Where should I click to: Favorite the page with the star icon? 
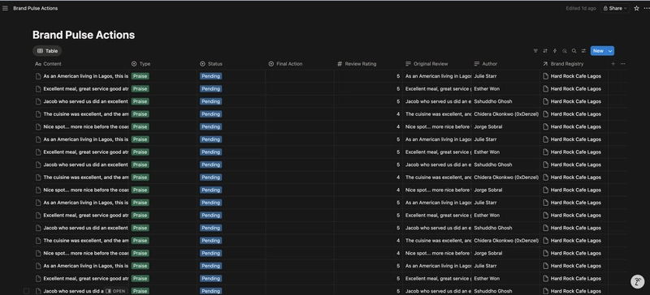636,8
